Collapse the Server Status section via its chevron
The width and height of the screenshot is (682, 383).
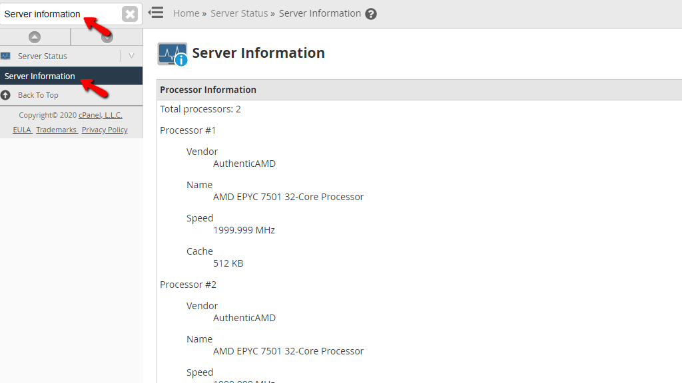[131, 55]
